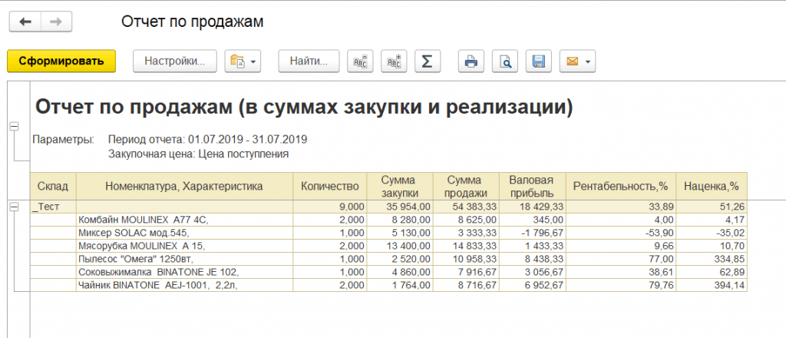
Task: Click the total quantity 9,000 cell
Action: click(330, 207)
